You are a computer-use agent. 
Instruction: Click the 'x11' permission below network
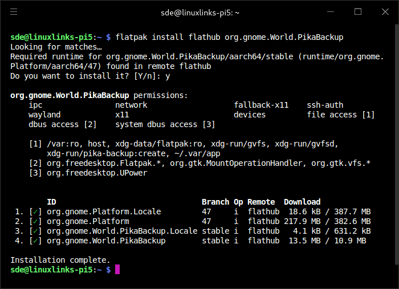[122, 115]
